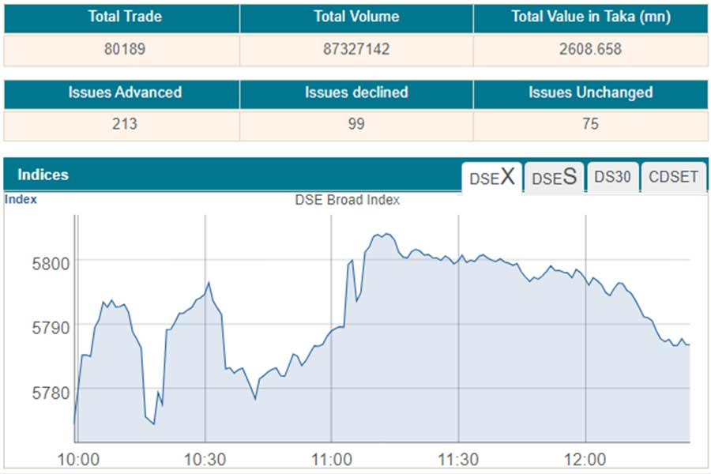Click the DSE Broad Index chart title
Screen dimensions: 711x474
(x=348, y=200)
